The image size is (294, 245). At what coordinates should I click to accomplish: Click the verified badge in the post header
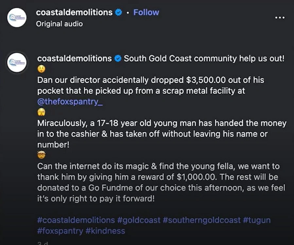pos(118,13)
